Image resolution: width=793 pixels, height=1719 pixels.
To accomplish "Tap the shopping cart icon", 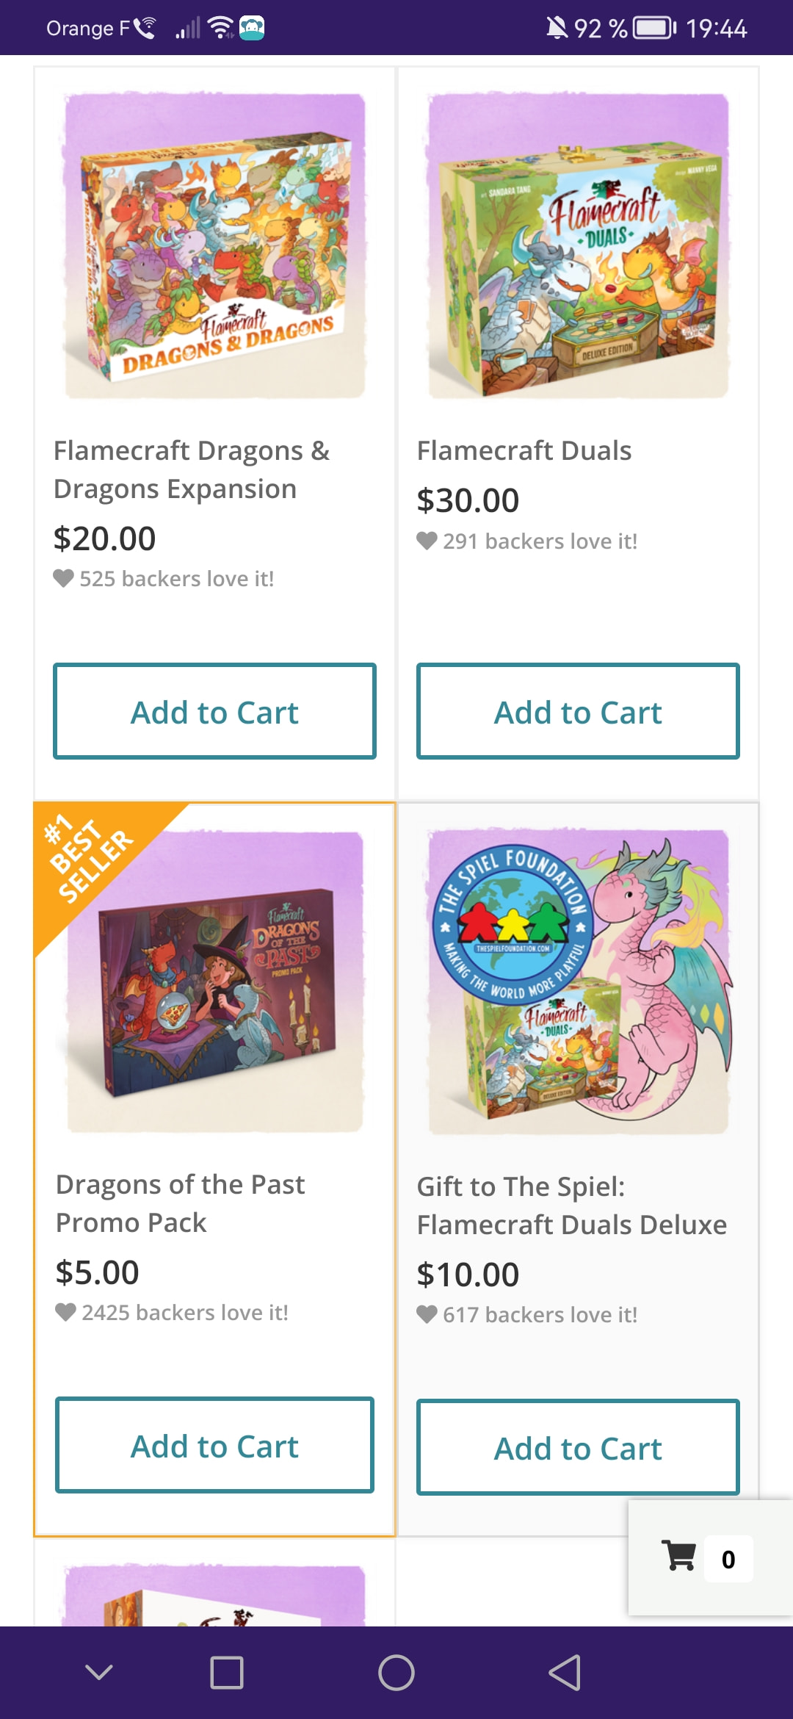I will pos(678,1556).
